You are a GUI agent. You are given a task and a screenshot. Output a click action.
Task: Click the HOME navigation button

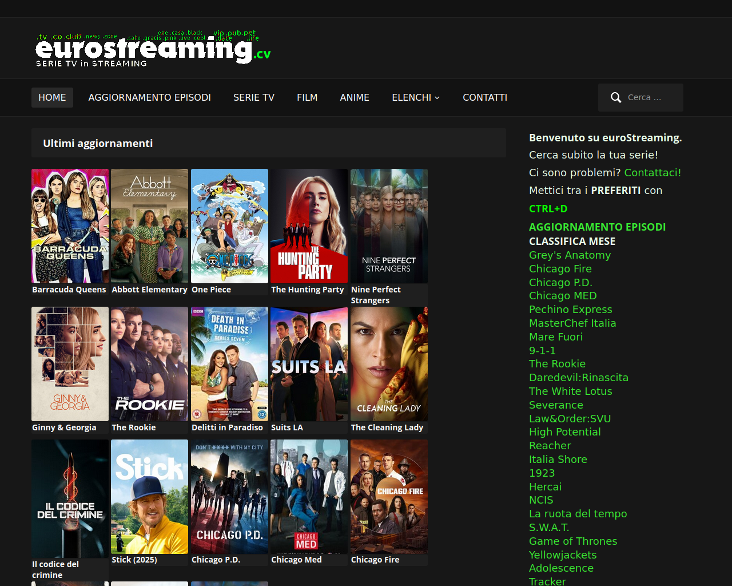(52, 98)
